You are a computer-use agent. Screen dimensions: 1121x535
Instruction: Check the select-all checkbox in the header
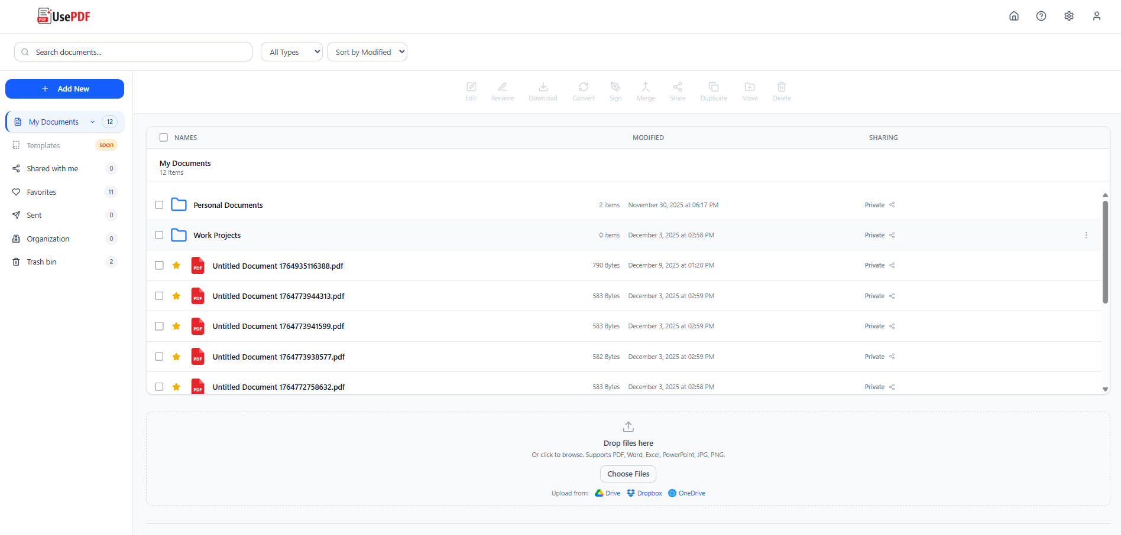tap(163, 137)
